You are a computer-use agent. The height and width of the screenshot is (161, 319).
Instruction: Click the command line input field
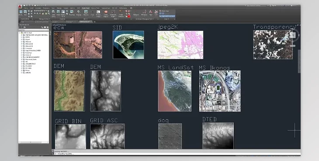[177, 154]
